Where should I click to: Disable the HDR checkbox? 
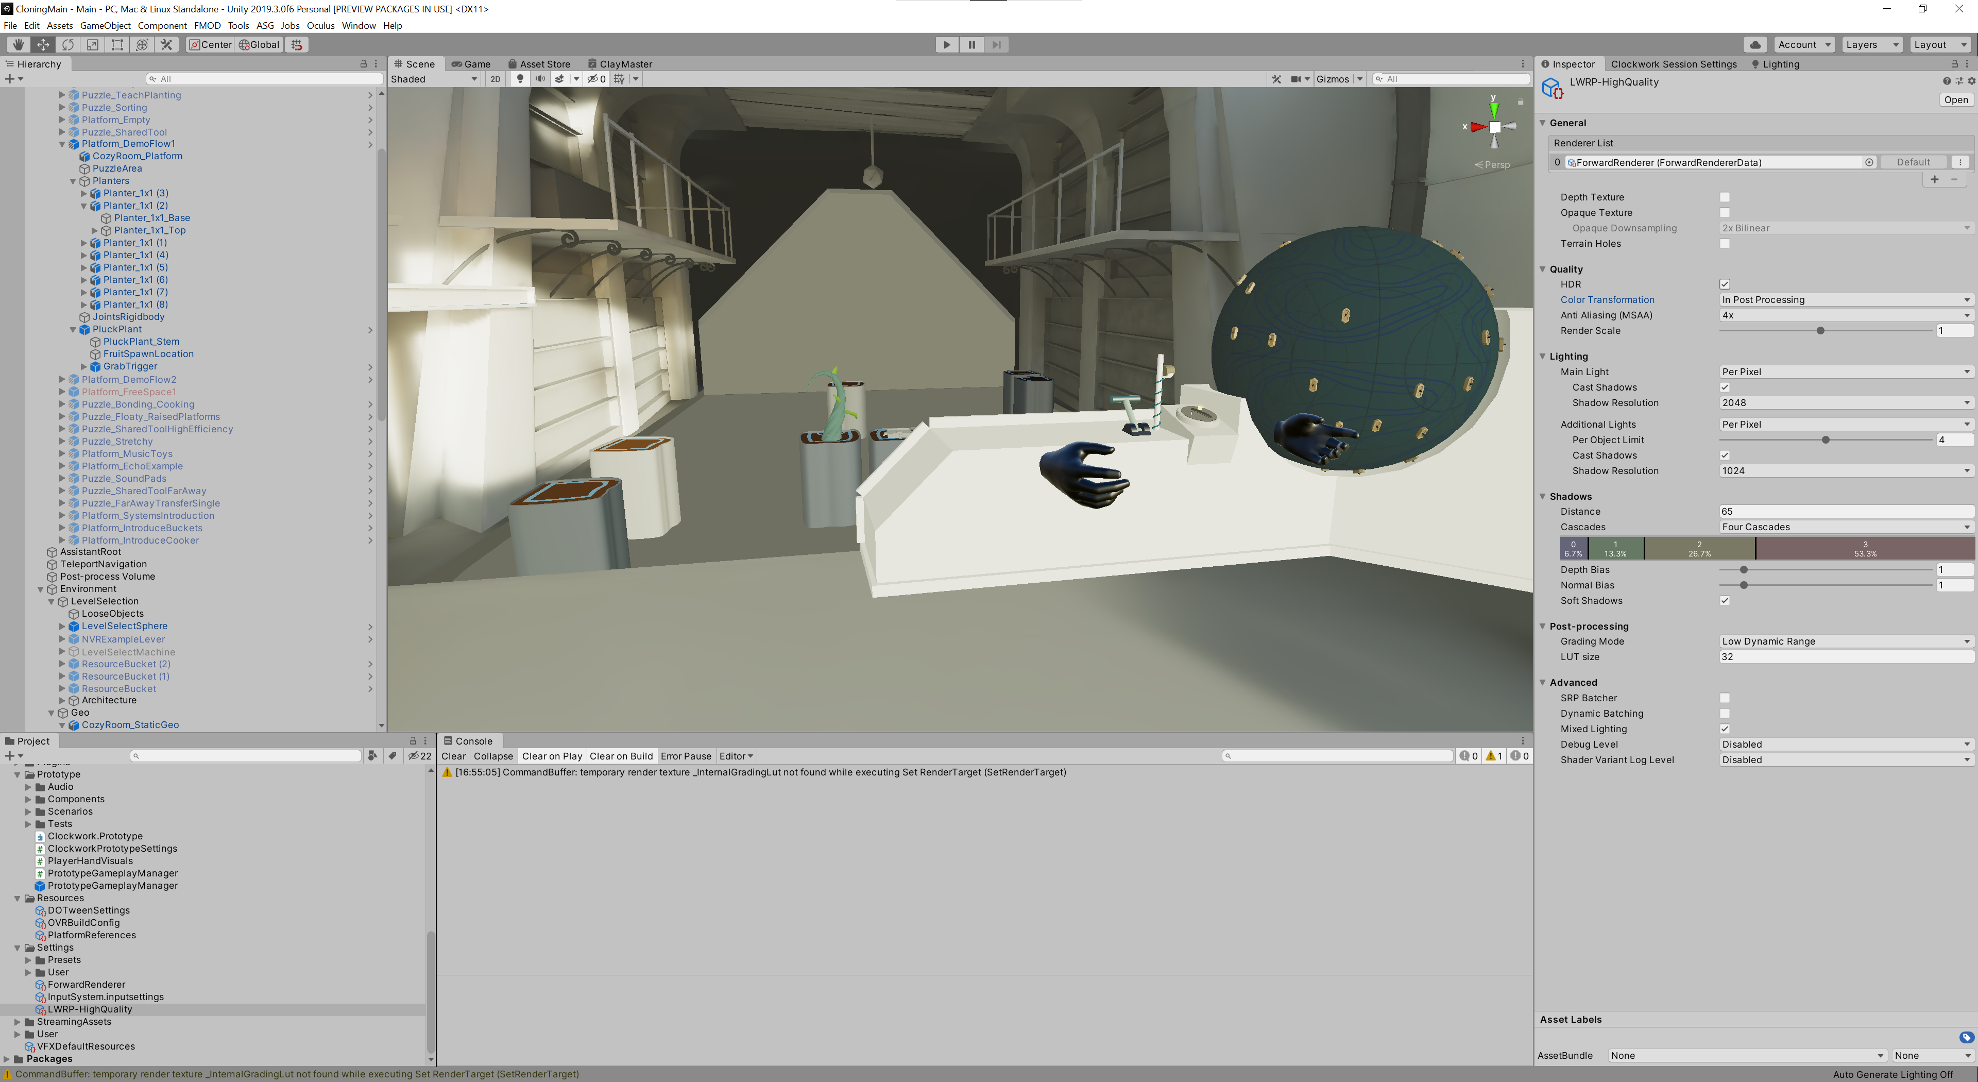(x=1725, y=284)
